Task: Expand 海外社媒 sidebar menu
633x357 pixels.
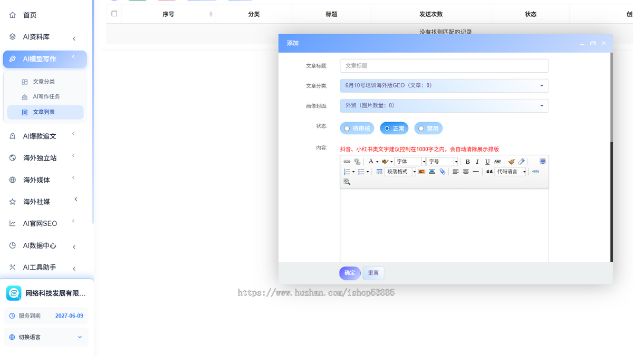Action: click(x=45, y=202)
